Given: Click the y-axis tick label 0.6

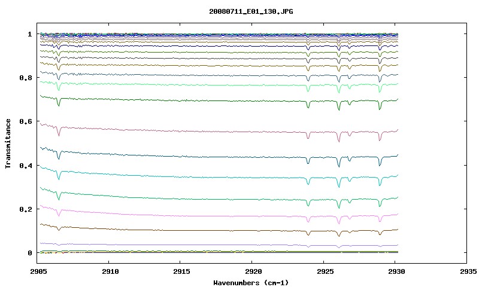Looking at the screenshot, I should 26,121.
